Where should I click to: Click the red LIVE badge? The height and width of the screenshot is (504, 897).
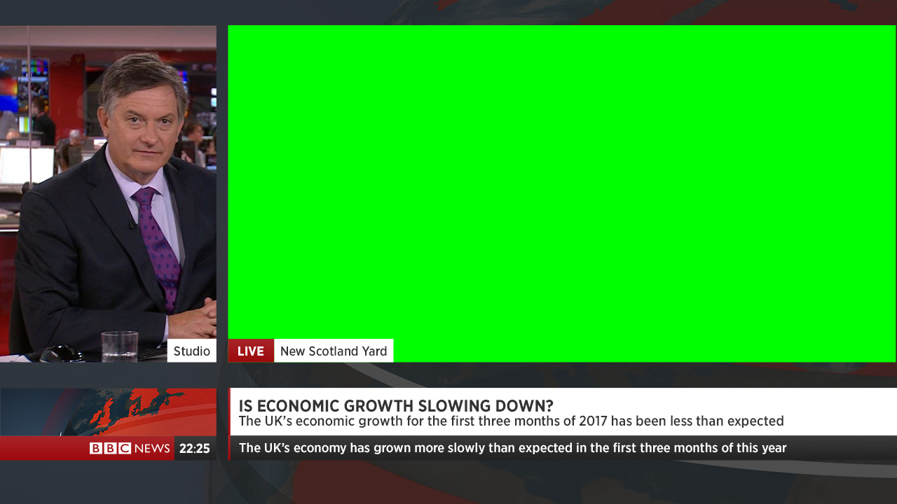click(x=251, y=351)
